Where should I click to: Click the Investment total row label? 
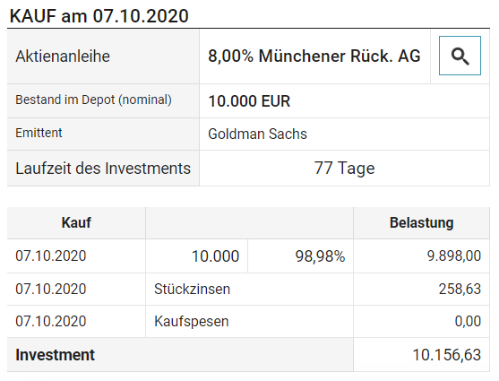(55, 355)
